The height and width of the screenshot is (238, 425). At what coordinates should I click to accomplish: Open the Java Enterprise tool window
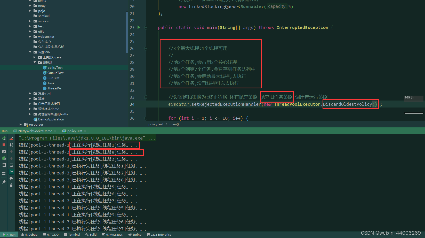click(159, 235)
